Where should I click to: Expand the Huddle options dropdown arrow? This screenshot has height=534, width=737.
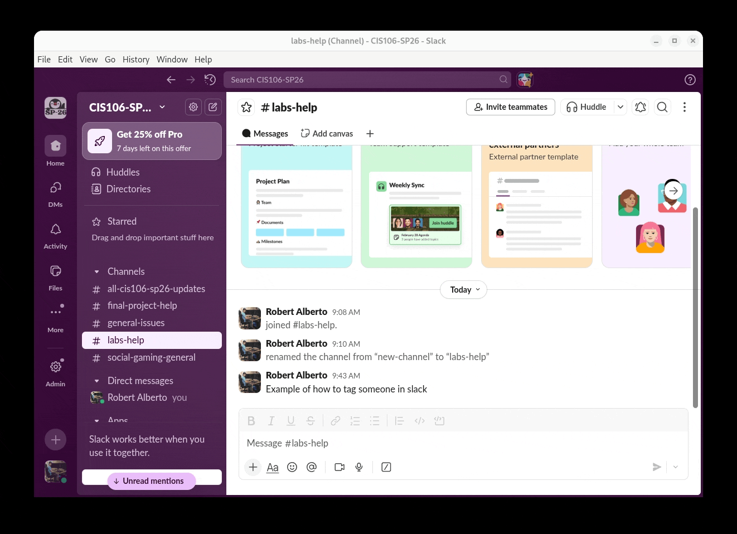click(620, 107)
